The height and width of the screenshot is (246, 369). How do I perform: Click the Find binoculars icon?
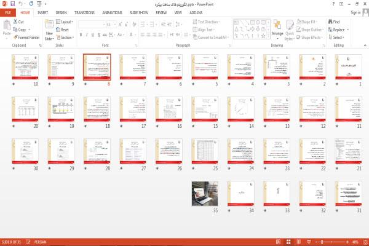tap(330, 22)
